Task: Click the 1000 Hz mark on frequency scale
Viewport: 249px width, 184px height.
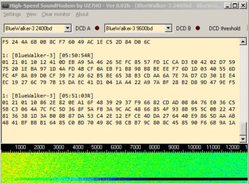Action: [20, 147]
